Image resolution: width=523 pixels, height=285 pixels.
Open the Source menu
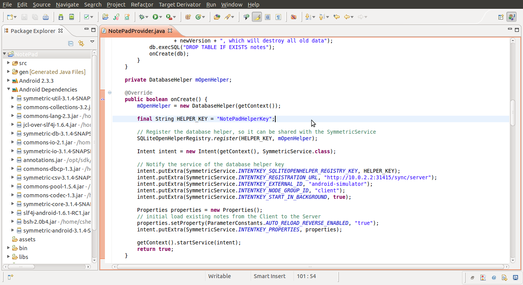(x=41, y=5)
